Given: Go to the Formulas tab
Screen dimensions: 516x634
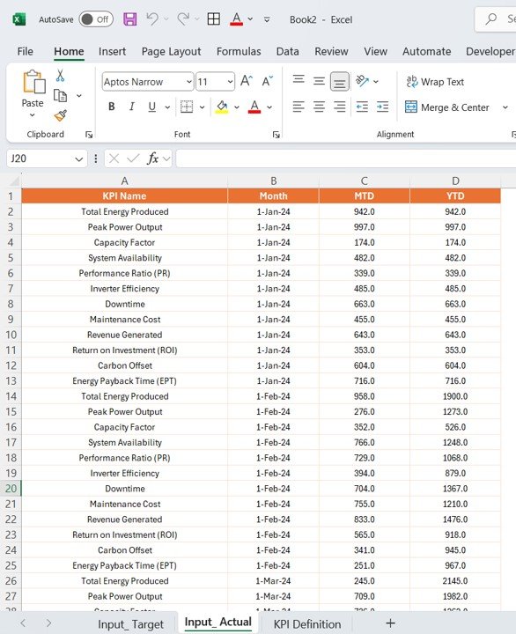Looking at the screenshot, I should pos(239,51).
